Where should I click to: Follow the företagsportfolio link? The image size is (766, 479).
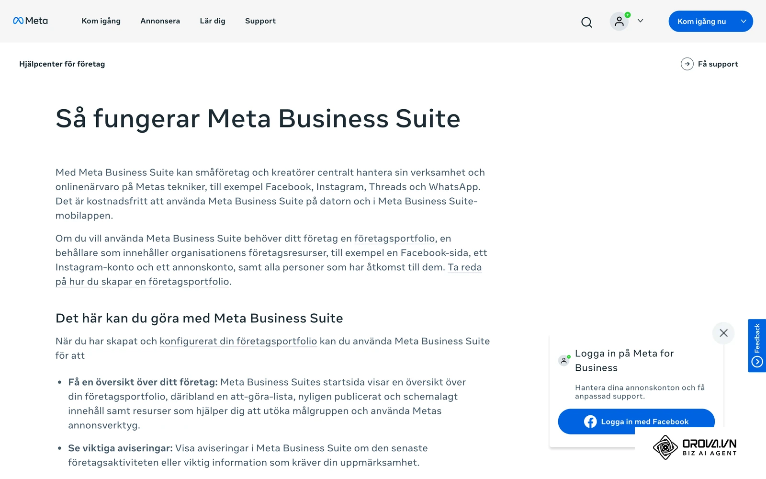[x=394, y=239]
